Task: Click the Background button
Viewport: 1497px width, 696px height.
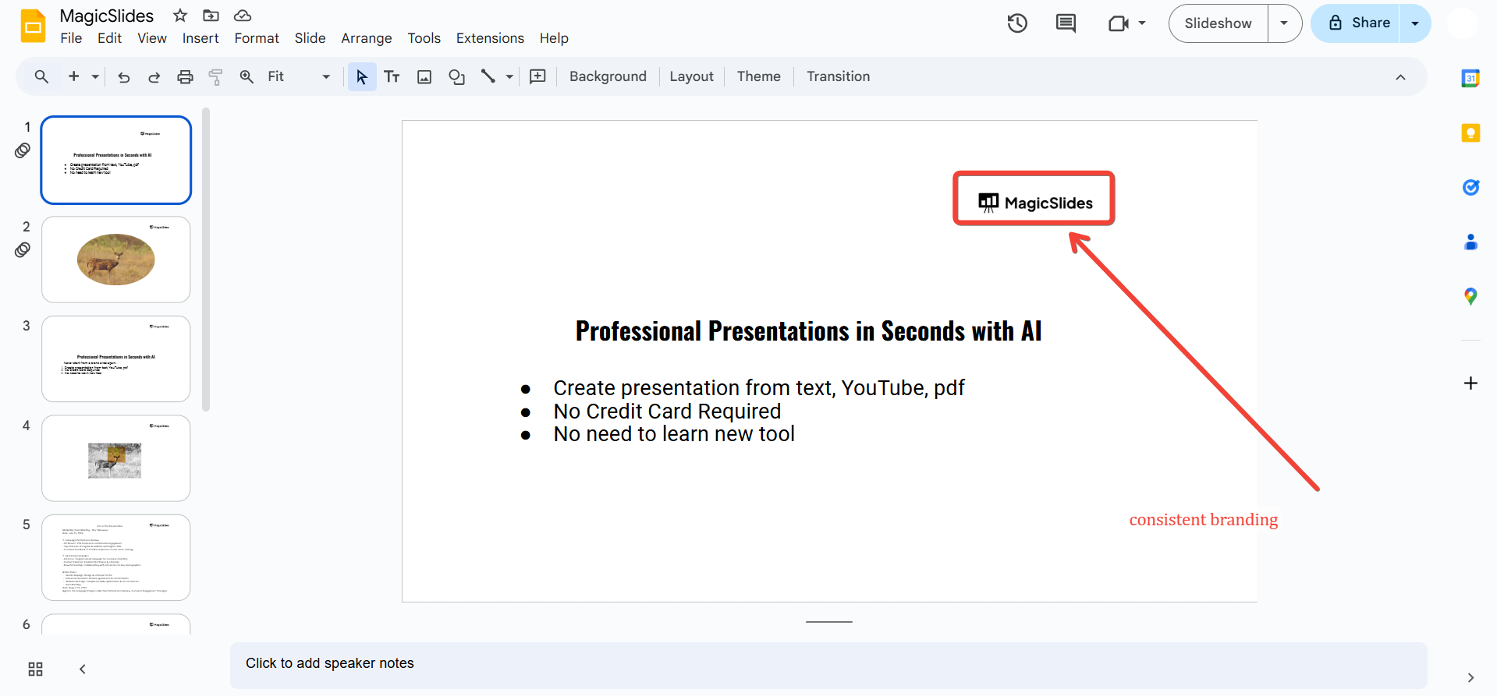Action: [x=608, y=76]
